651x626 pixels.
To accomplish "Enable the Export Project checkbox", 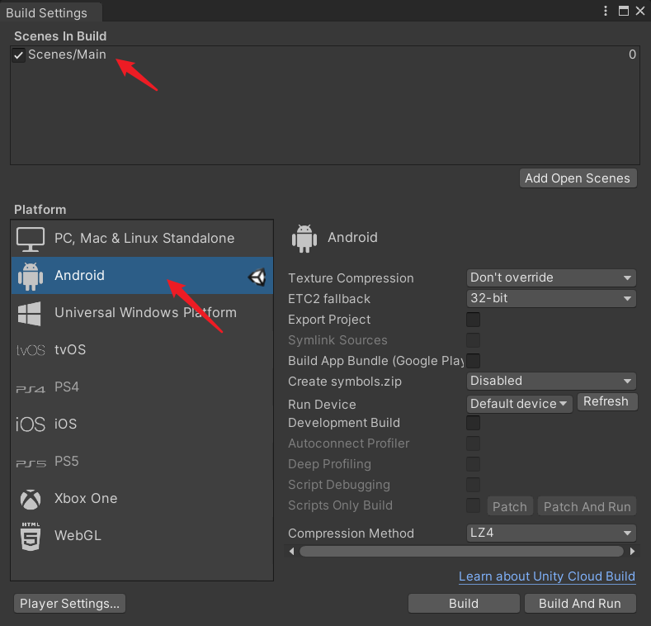I will click(473, 320).
